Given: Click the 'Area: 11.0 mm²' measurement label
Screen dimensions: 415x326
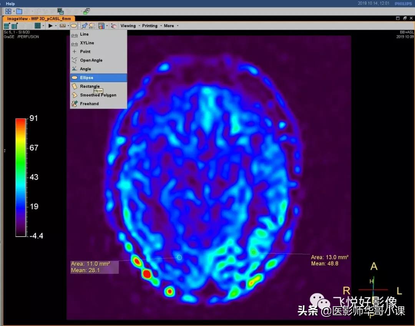Looking at the screenshot, I should (x=91, y=264).
